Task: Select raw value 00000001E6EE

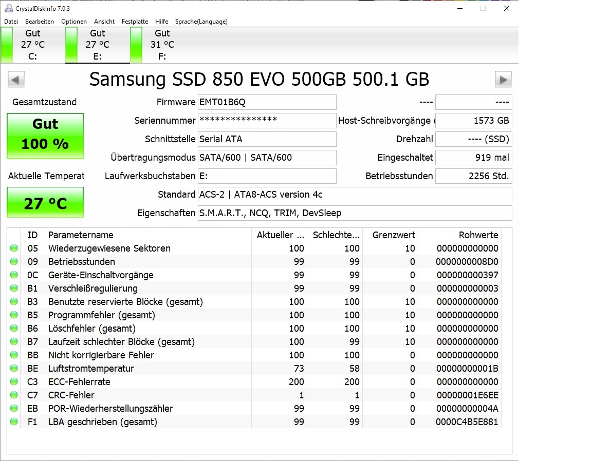Action: pos(468,395)
